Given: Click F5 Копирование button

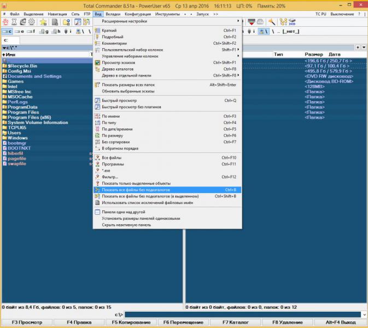Looking at the screenshot, I should pos(131,323).
